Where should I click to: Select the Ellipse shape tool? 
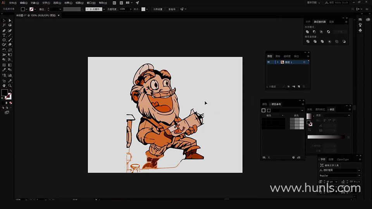(x=4, y=40)
